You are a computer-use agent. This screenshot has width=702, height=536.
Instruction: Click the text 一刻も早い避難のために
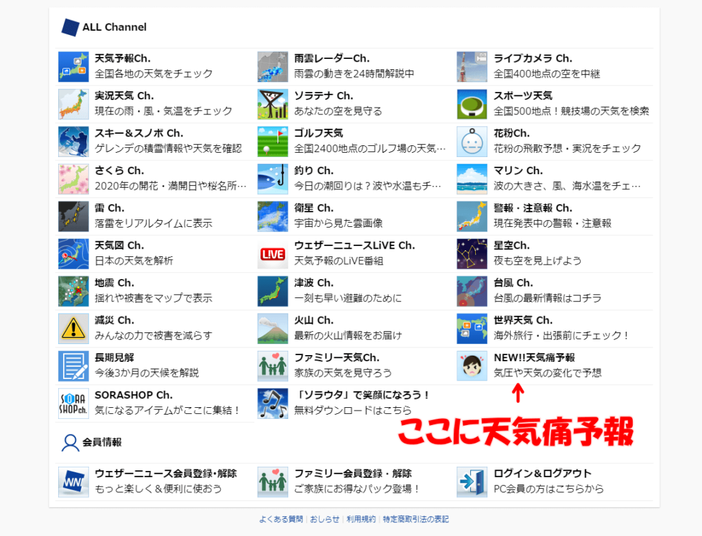point(348,297)
